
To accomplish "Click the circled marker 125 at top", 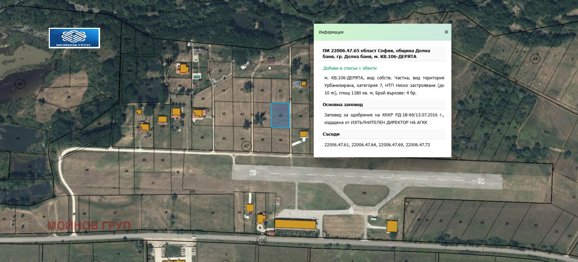I will [262, 11].
